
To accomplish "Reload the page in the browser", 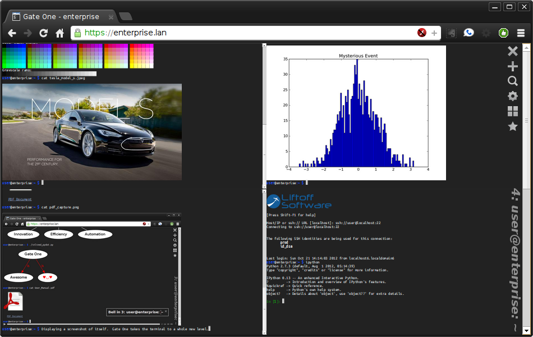I will point(43,33).
